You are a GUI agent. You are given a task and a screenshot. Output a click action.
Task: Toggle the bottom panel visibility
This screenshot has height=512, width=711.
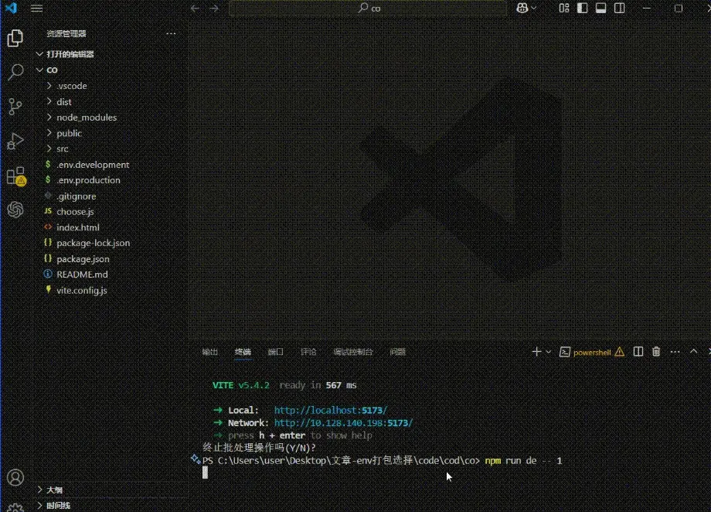(x=600, y=9)
